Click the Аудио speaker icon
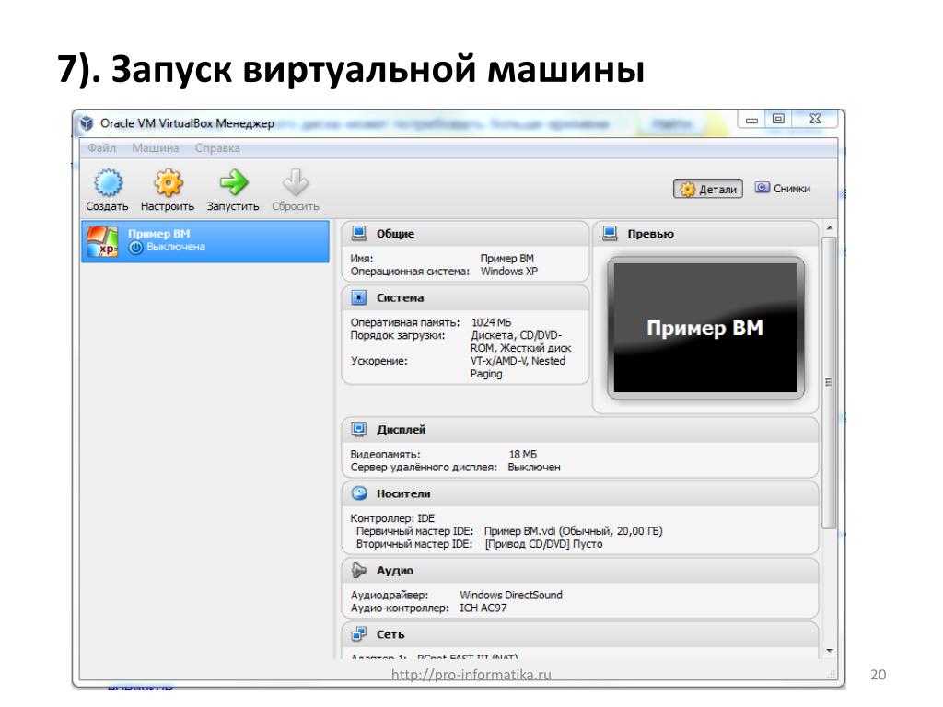The height and width of the screenshot is (707, 943). 359,570
